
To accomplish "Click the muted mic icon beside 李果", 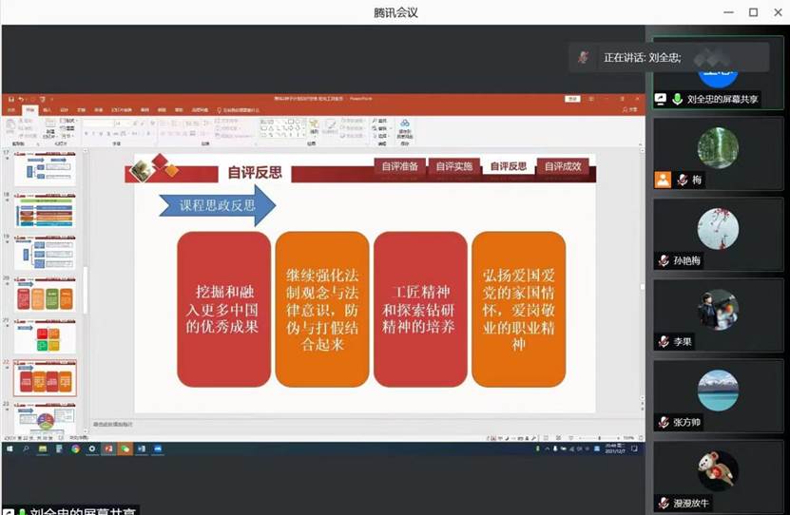I will [664, 341].
